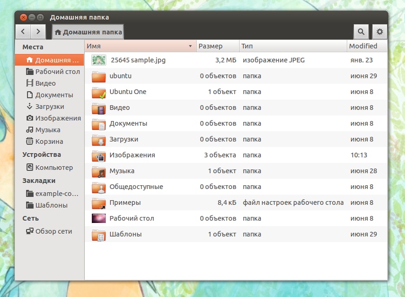The height and width of the screenshot is (297, 405).
Task: Sort by the Размер column header
Action: pyautogui.click(x=218, y=46)
